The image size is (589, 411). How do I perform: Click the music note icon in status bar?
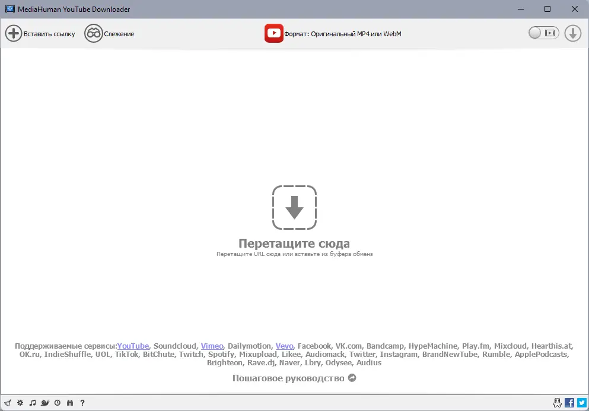point(32,403)
